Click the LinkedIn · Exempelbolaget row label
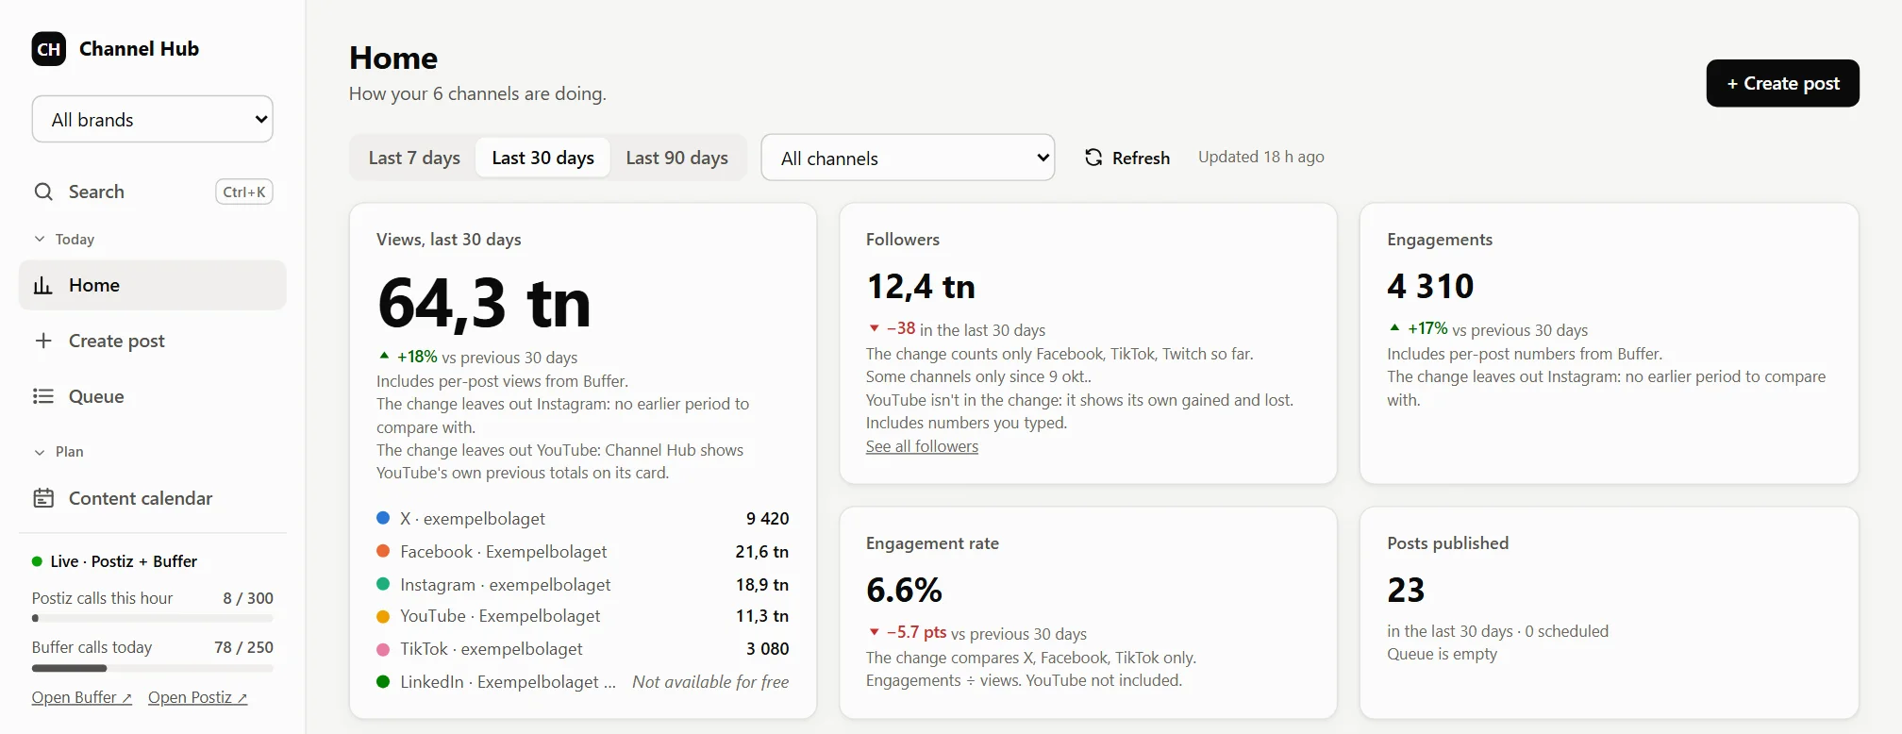The height and width of the screenshot is (734, 1902). tap(508, 681)
